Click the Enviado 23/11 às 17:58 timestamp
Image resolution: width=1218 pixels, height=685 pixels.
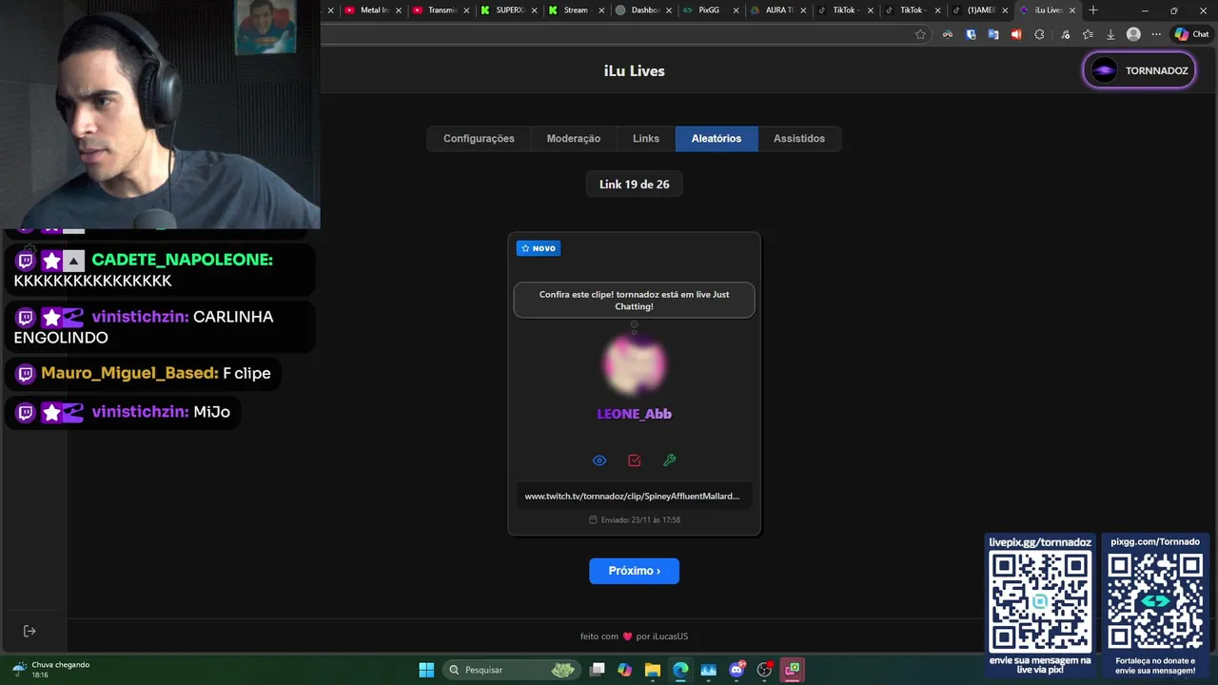click(x=634, y=520)
